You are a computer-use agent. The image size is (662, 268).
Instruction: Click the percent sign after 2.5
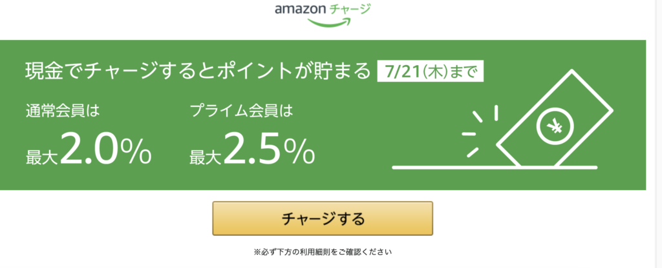click(x=299, y=151)
